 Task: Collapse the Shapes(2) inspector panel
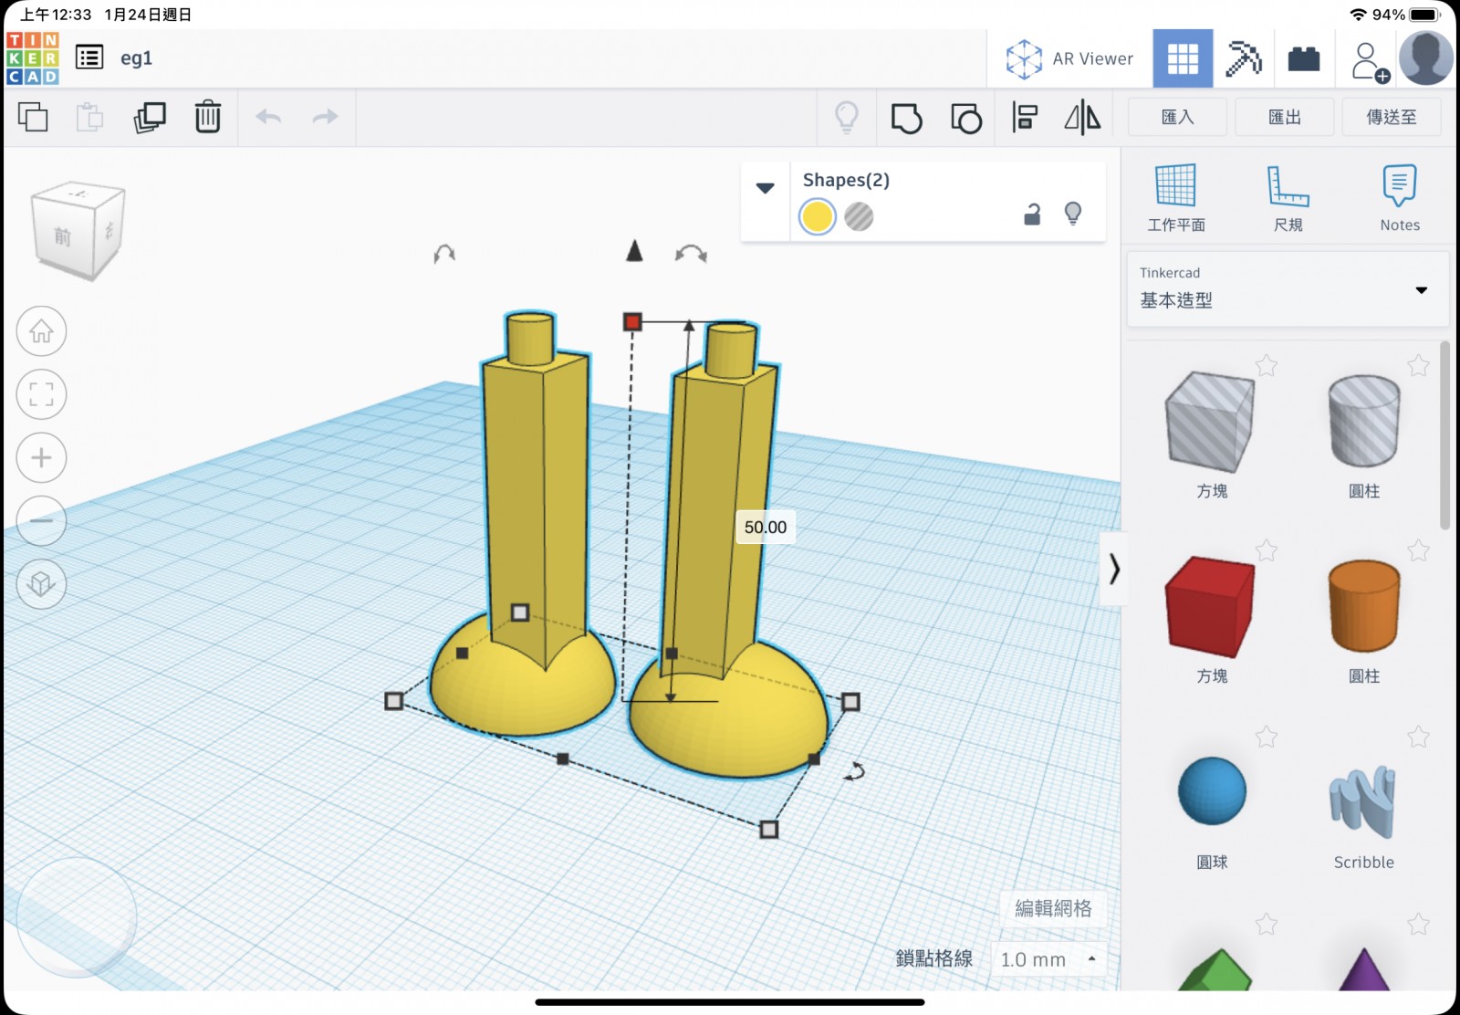click(x=766, y=188)
